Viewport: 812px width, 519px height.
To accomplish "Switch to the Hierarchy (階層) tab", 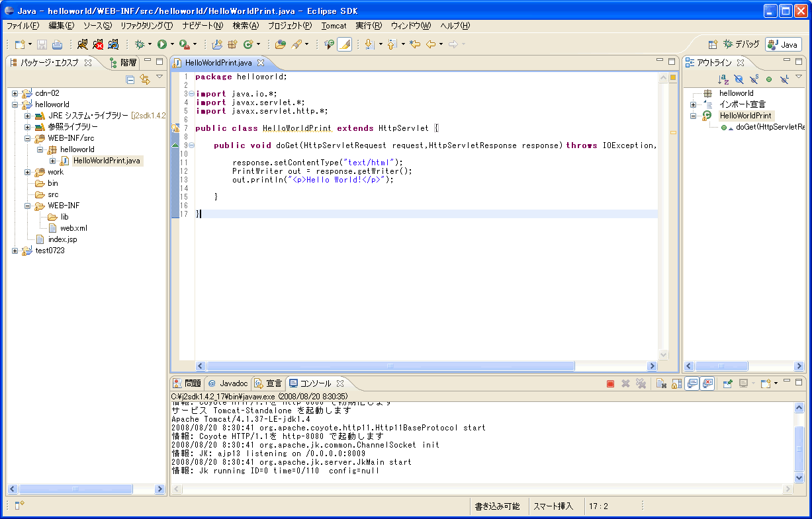I will point(122,63).
